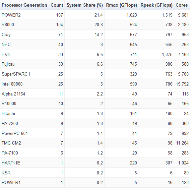
Task: Click the 288 cores value
Action: tap(185, 153)
